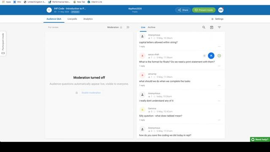Open more options on floats question
270x152 pixels.
point(219,66)
